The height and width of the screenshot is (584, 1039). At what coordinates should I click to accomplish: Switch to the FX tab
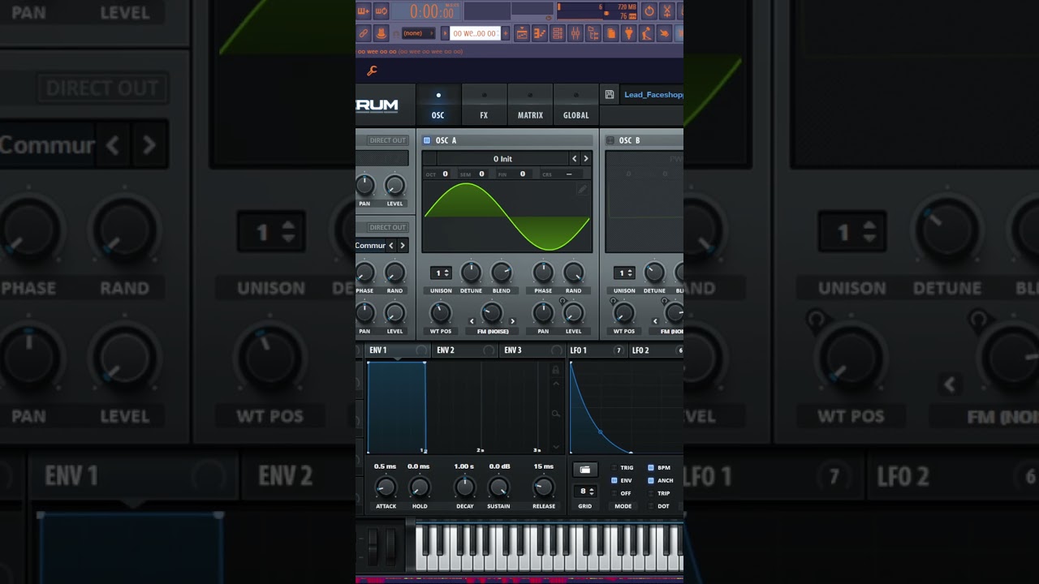(x=484, y=105)
